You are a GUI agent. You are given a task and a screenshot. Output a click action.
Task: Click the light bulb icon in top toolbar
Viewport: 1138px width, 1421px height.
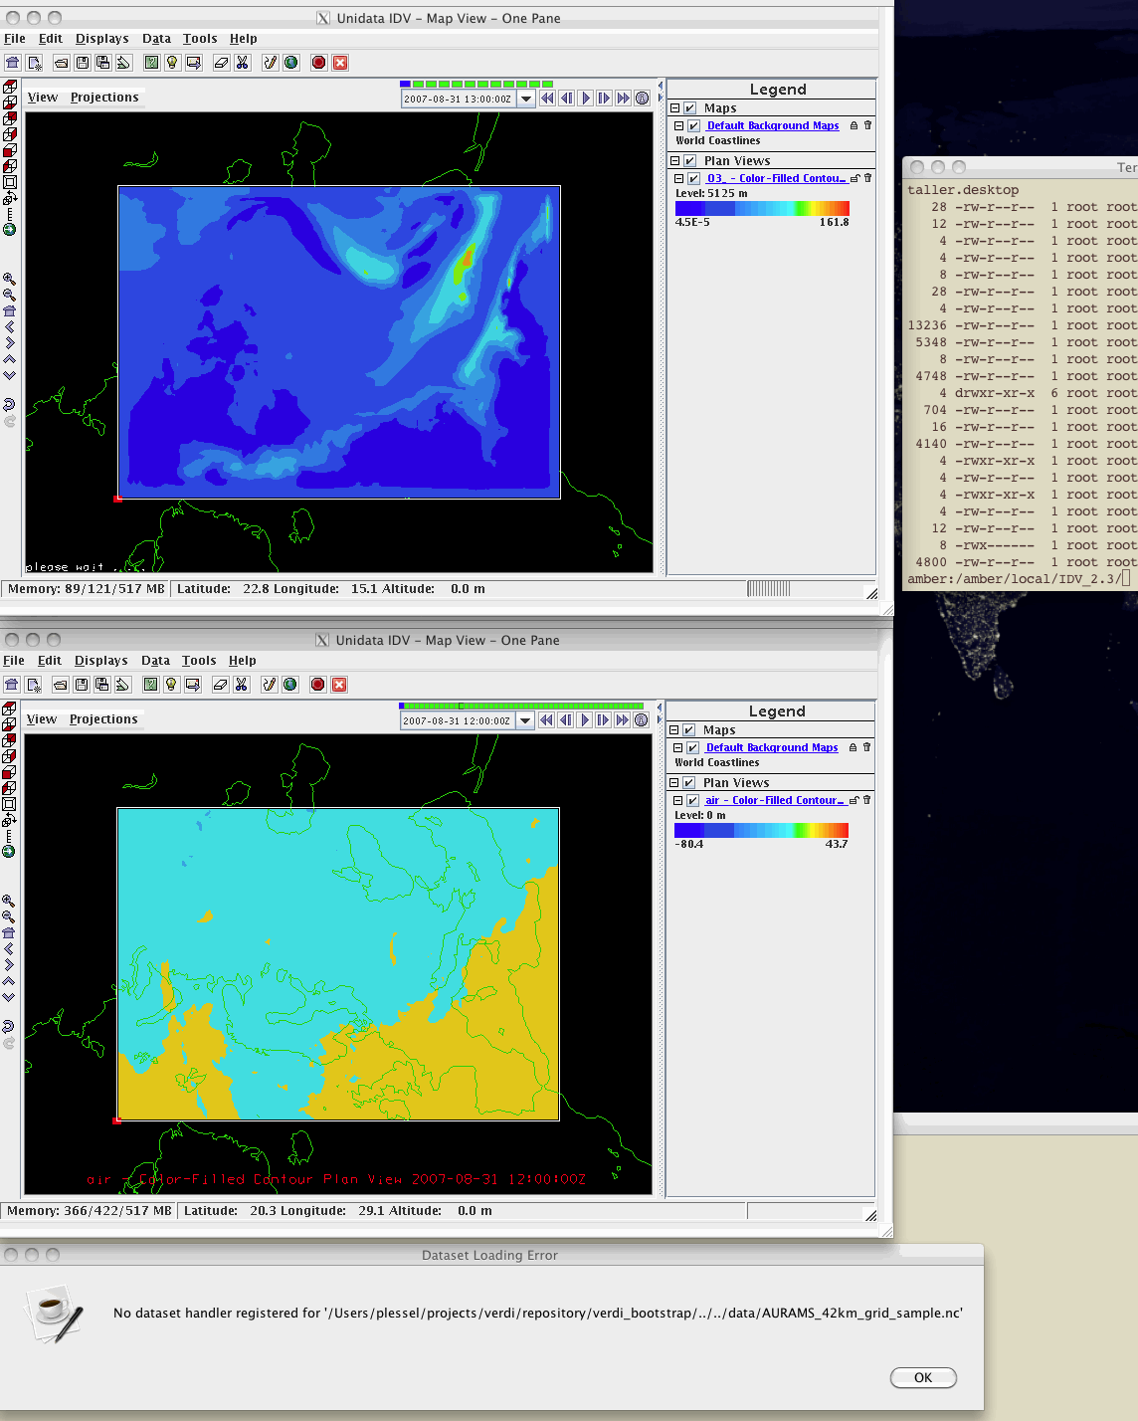coord(172,63)
